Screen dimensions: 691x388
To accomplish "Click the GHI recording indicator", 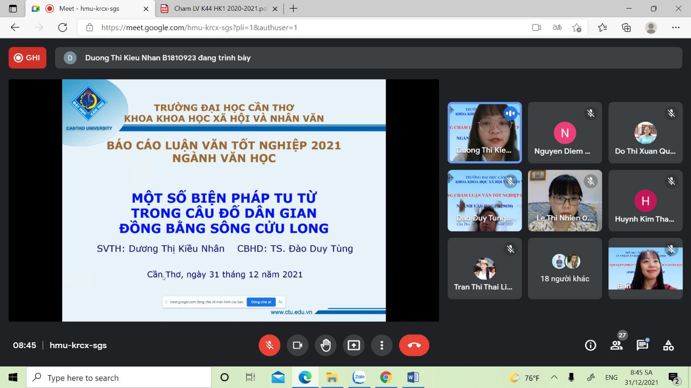I will [x=28, y=58].
